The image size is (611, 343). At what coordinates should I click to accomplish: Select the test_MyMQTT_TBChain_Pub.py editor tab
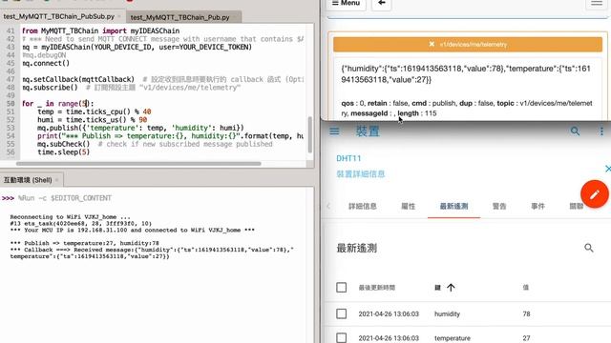180,17
